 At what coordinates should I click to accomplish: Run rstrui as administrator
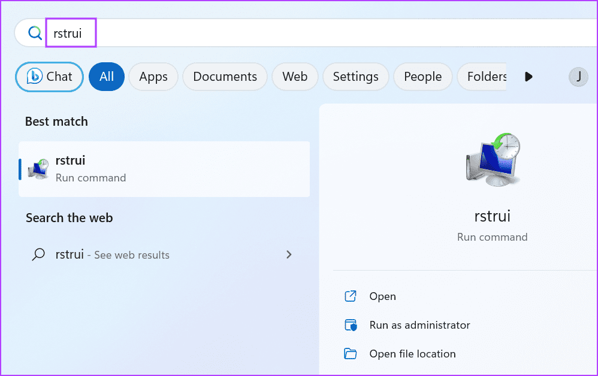[x=419, y=325]
